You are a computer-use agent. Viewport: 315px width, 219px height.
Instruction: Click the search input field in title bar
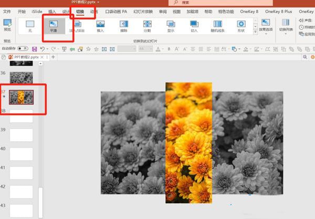220,3
